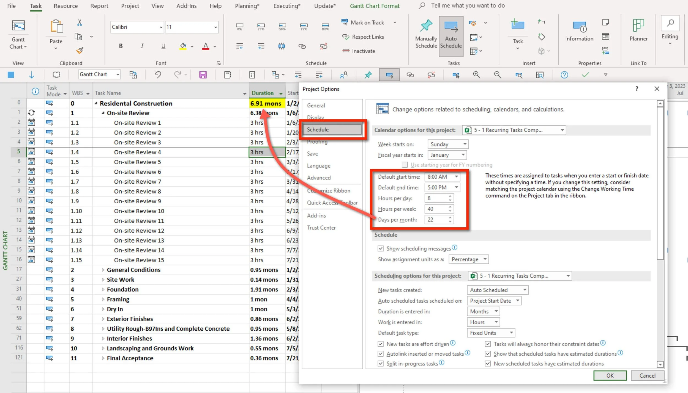Select Schedule in Project Options sidebar
Image resolution: width=688 pixels, height=393 pixels.
(x=332, y=129)
